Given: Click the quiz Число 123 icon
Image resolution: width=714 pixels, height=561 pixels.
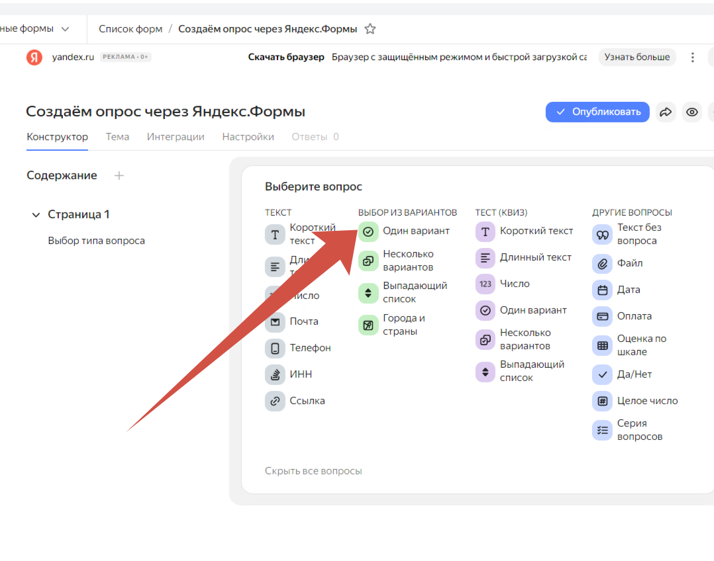Looking at the screenshot, I should coord(485,284).
